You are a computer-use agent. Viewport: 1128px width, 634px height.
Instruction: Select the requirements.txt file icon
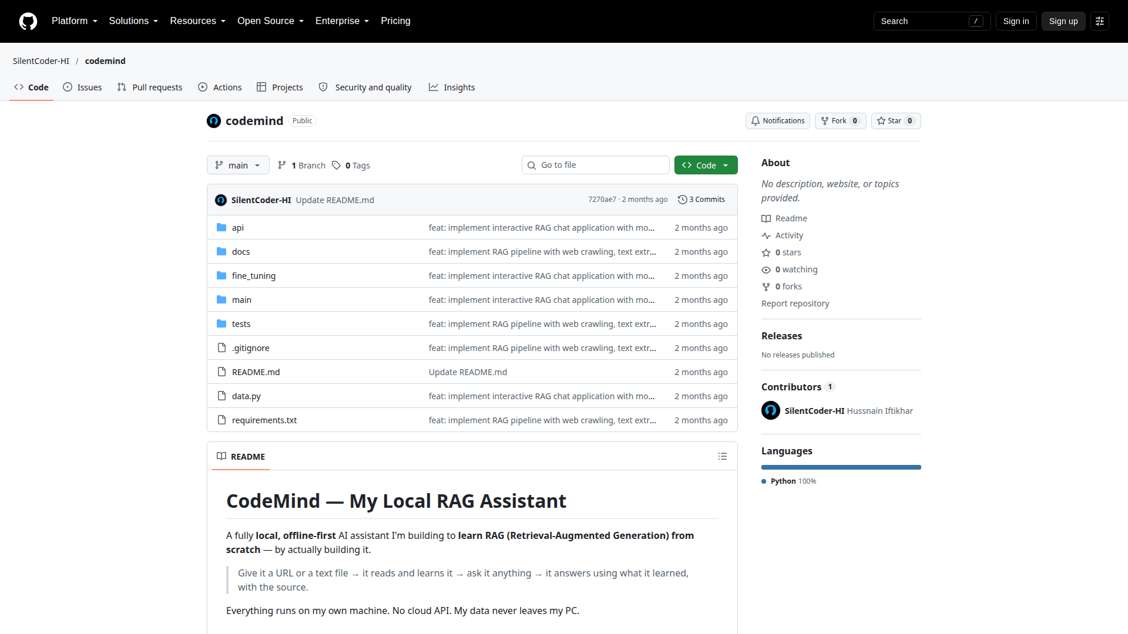click(x=221, y=420)
